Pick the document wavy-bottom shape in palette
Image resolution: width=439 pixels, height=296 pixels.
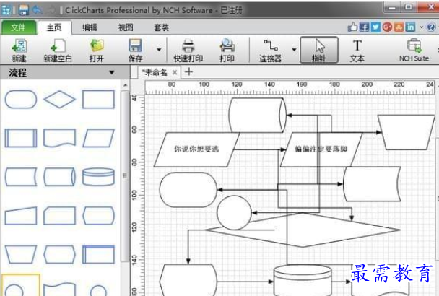pyautogui.click(x=59, y=138)
